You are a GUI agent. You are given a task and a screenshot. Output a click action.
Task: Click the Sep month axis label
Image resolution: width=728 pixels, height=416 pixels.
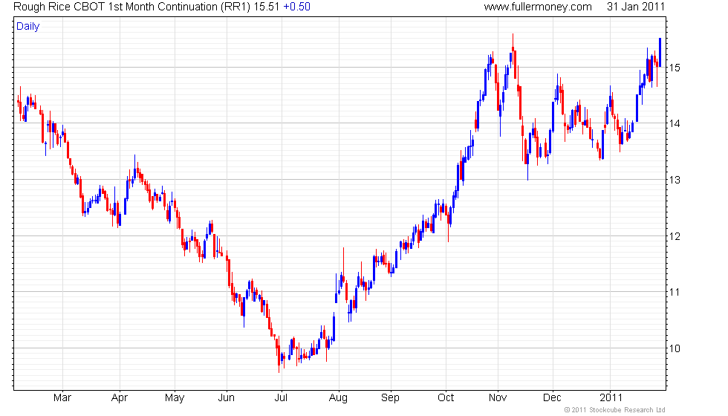click(390, 398)
